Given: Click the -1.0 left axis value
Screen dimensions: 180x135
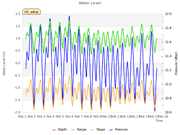Looking at the screenshot, I should click(x=17, y=88).
